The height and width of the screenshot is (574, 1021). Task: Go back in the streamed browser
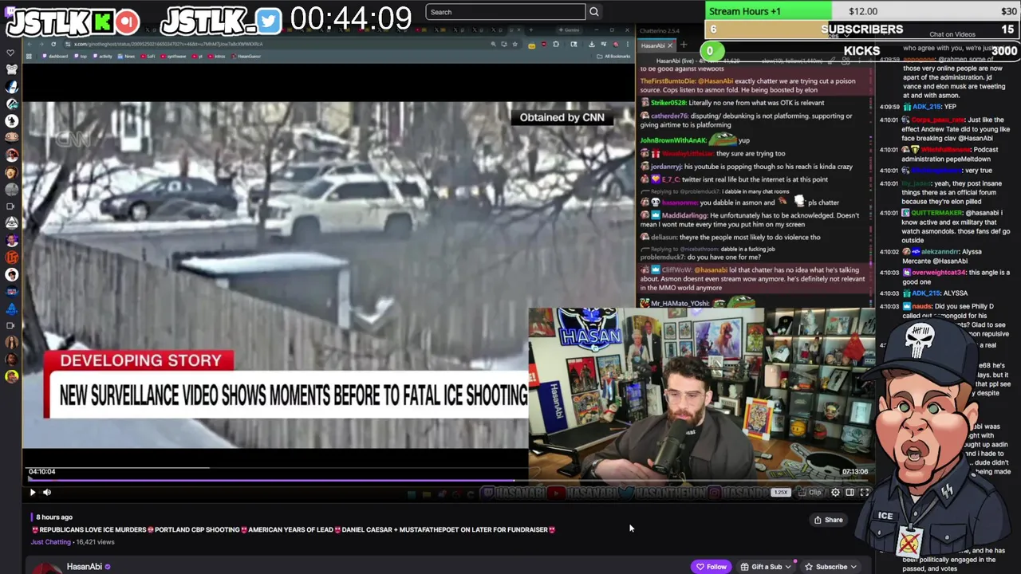click(x=30, y=44)
